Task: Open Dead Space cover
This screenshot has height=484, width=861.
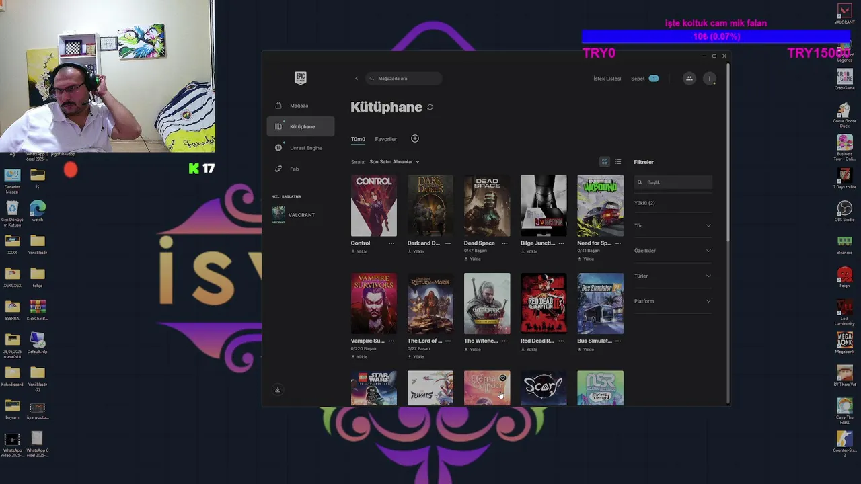Action: pyautogui.click(x=487, y=206)
